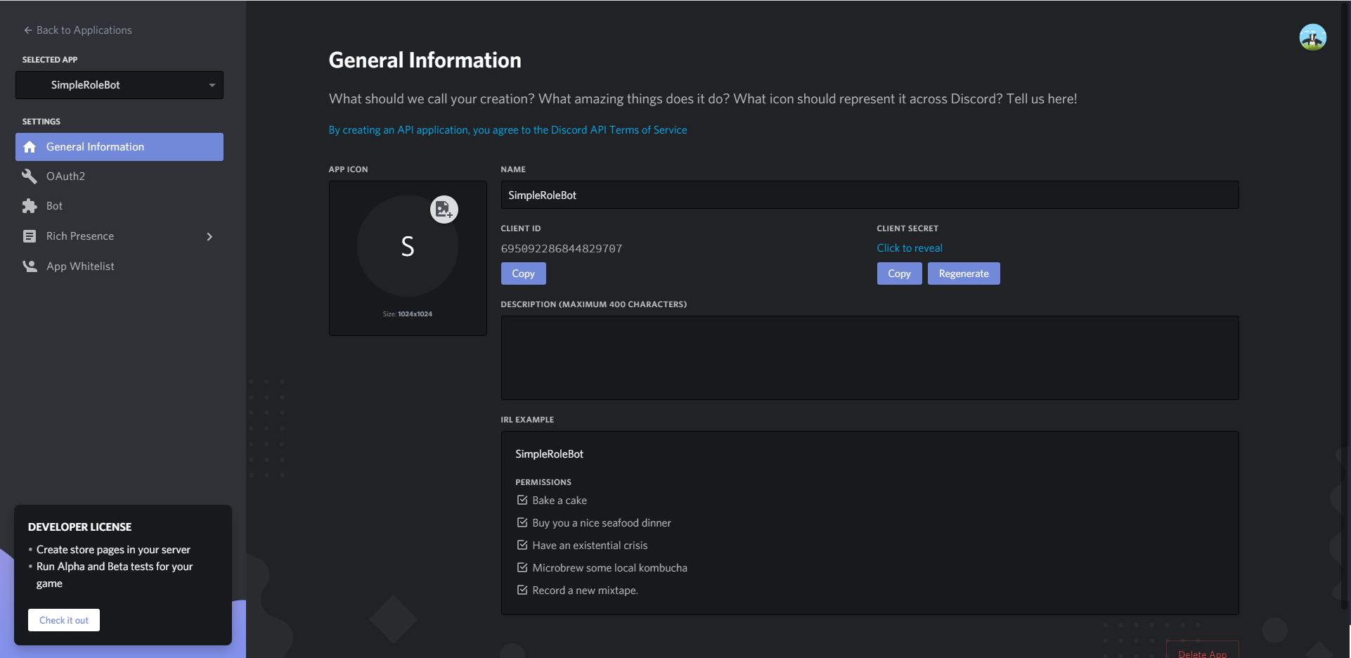Go to the OAuth2 settings page
Image resolution: width=1351 pixels, height=658 pixels.
[x=65, y=176]
